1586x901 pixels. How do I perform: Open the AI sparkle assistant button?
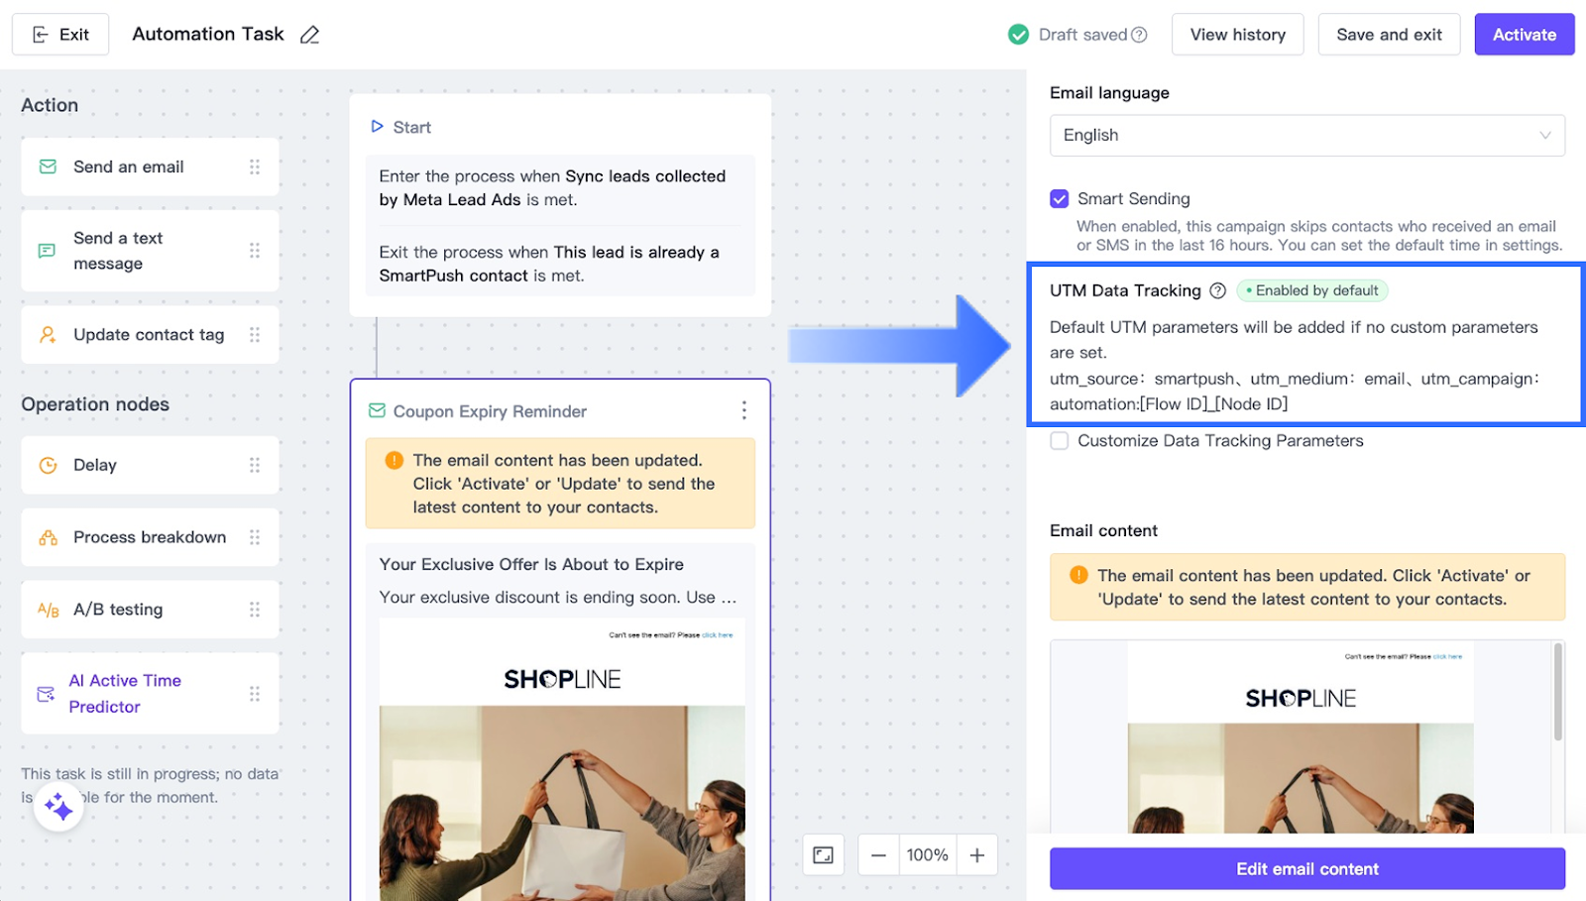58,807
